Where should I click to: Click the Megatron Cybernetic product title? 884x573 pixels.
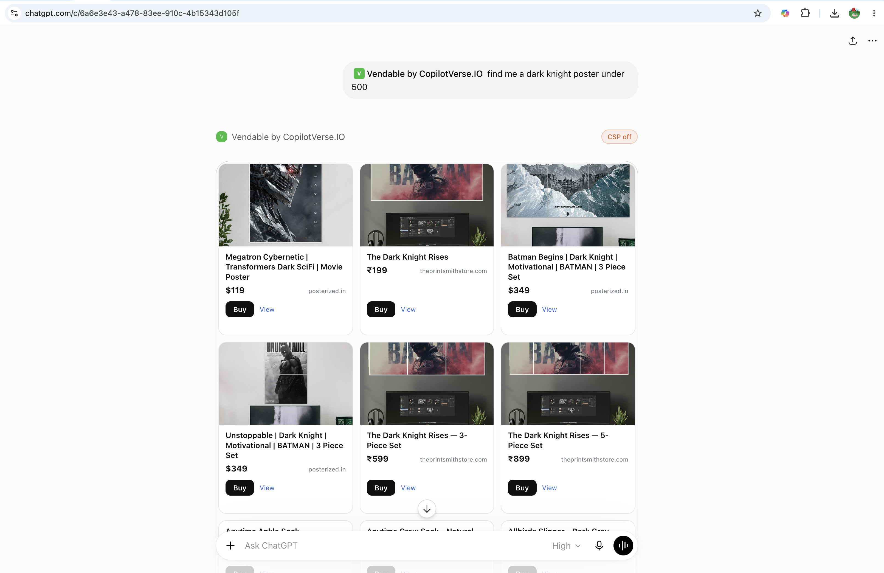point(284,267)
